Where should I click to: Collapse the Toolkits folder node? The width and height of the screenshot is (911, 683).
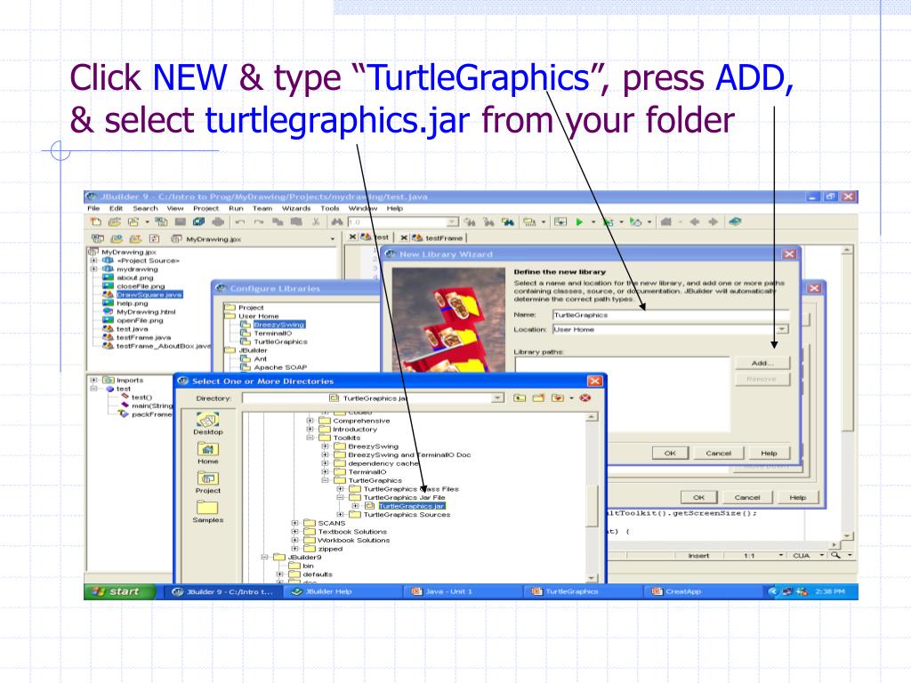tap(310, 438)
